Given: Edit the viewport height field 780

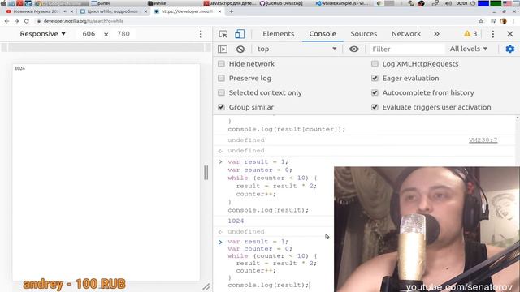Looking at the screenshot, I should pos(123,34).
